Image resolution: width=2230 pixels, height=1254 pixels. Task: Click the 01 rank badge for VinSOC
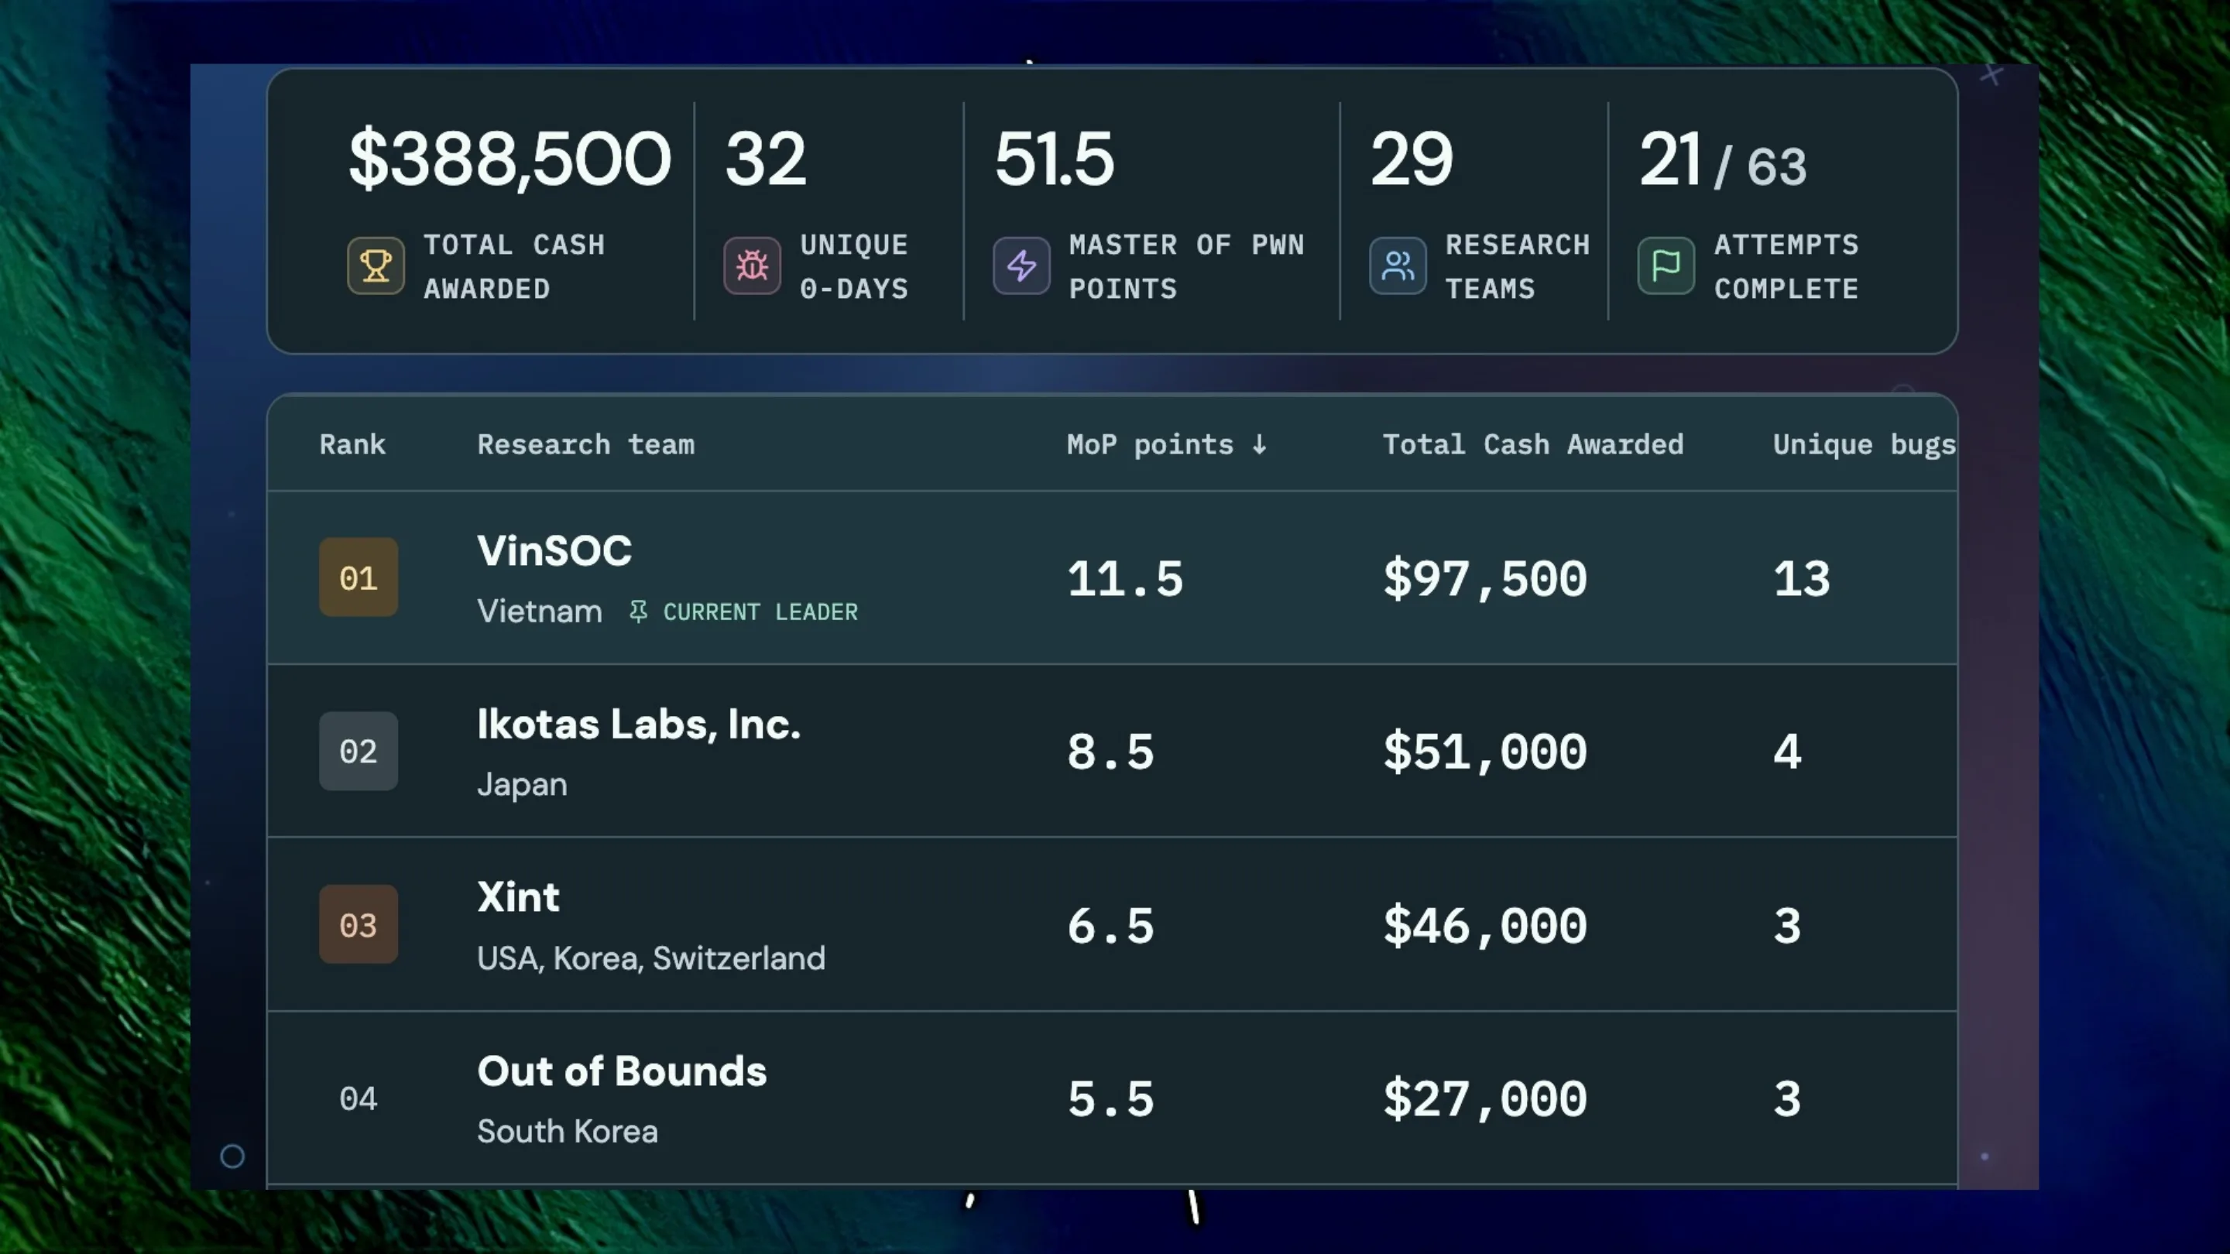359,577
